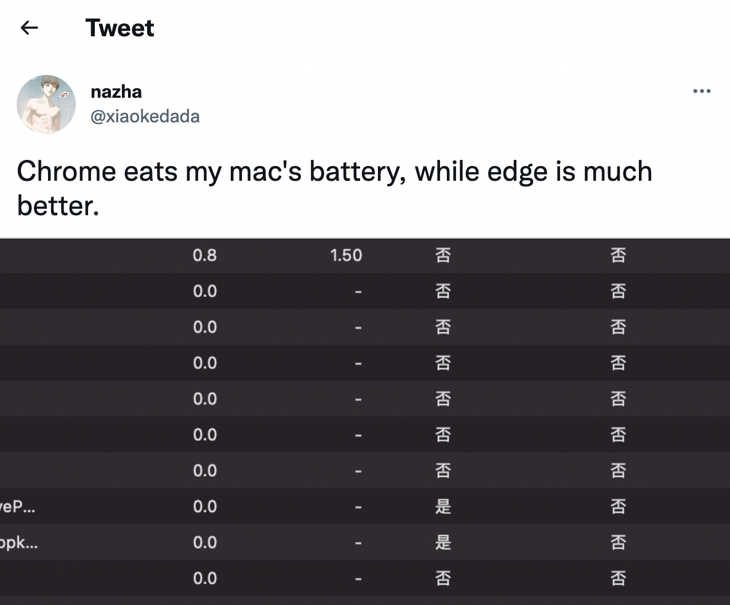Click the 是 cell in the opk... row

[x=443, y=542]
